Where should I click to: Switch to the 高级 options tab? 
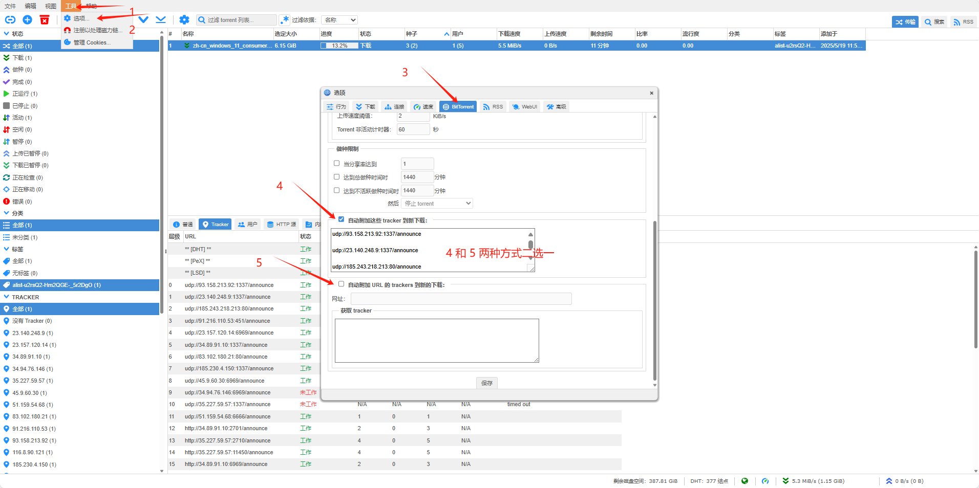coord(556,107)
